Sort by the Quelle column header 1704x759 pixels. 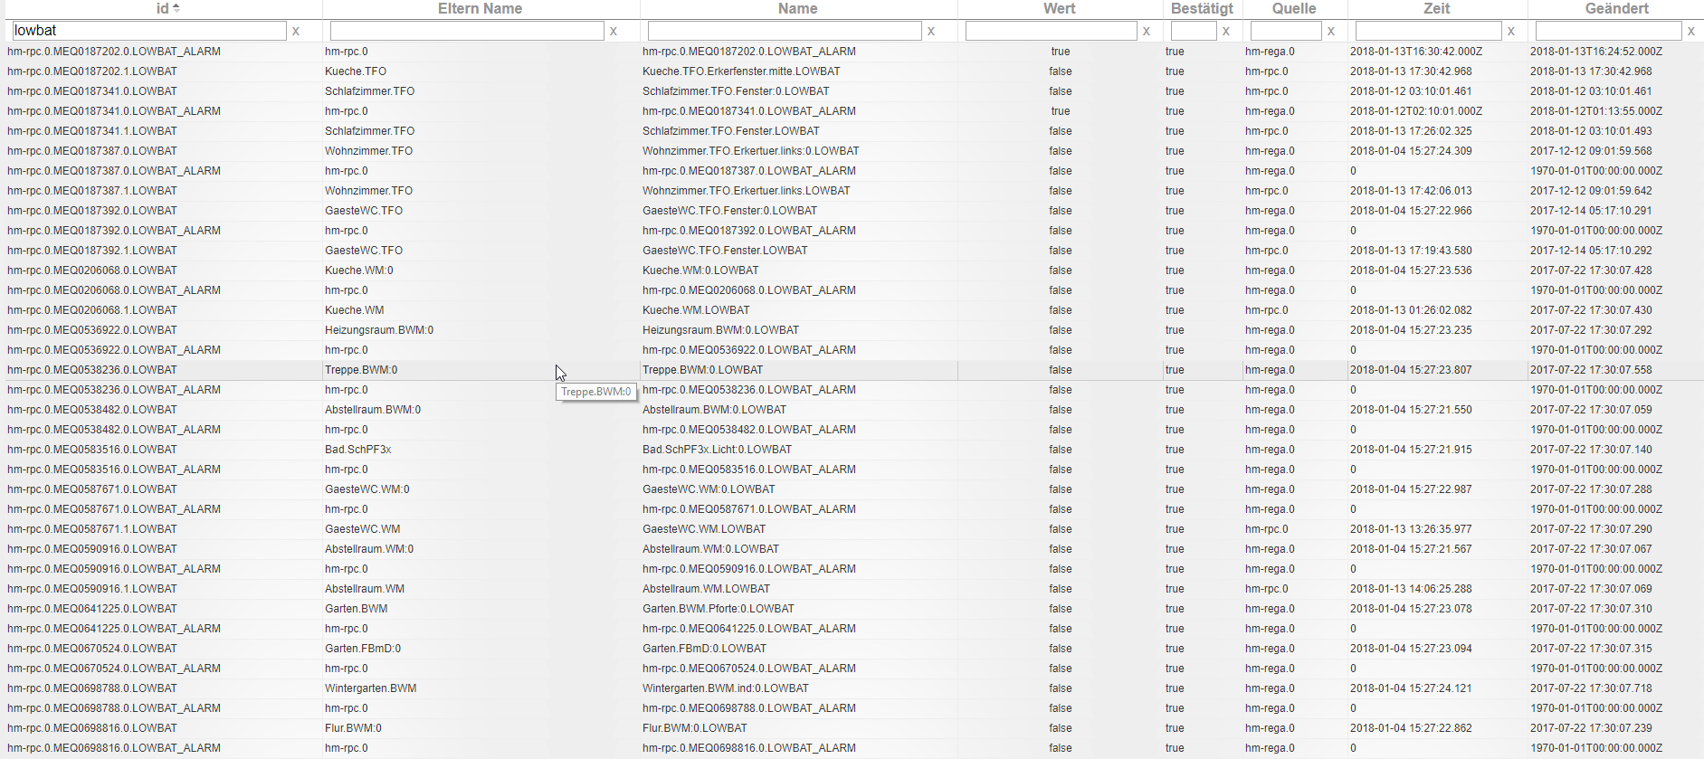(1294, 8)
